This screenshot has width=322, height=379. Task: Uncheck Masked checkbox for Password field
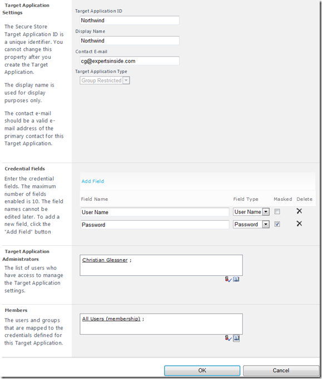click(x=277, y=224)
